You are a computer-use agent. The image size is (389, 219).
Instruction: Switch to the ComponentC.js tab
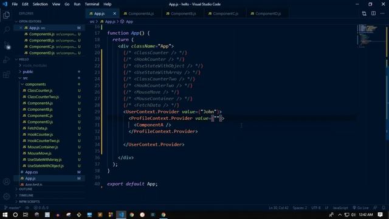click(x=225, y=13)
